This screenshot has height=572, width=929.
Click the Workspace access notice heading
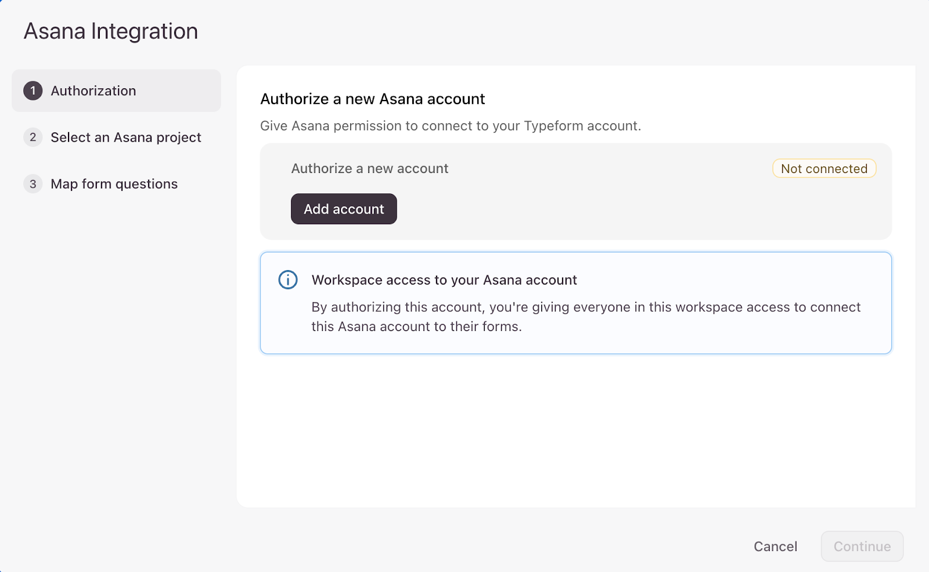[444, 280]
